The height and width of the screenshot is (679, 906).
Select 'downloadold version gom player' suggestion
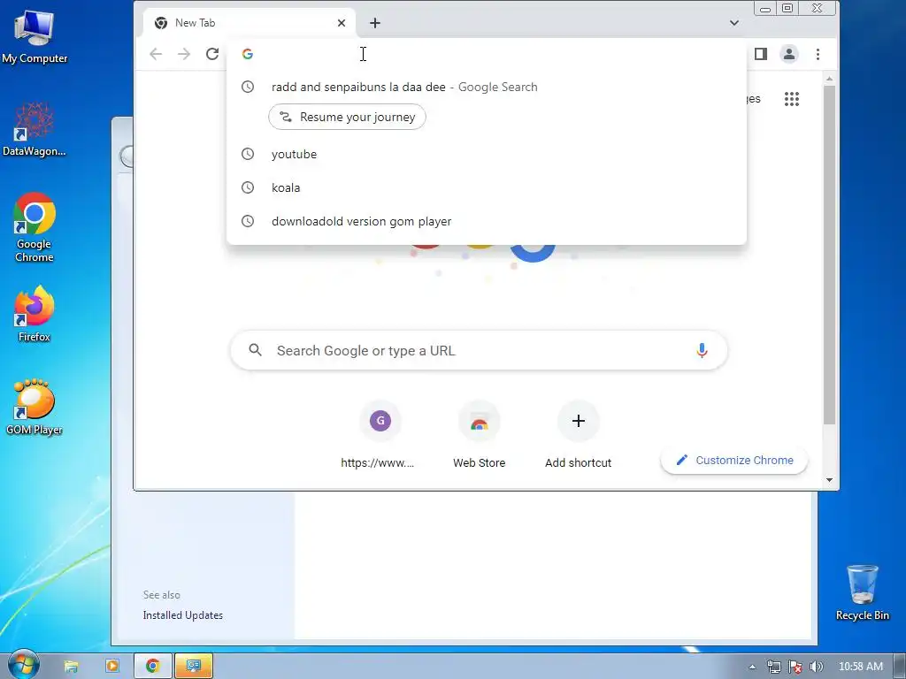point(487,221)
